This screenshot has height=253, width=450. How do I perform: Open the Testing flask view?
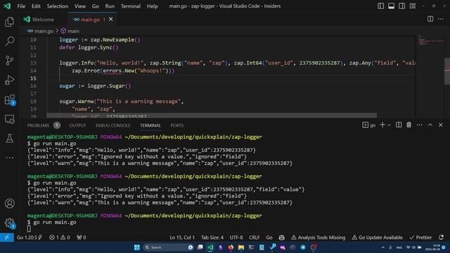click(9, 138)
